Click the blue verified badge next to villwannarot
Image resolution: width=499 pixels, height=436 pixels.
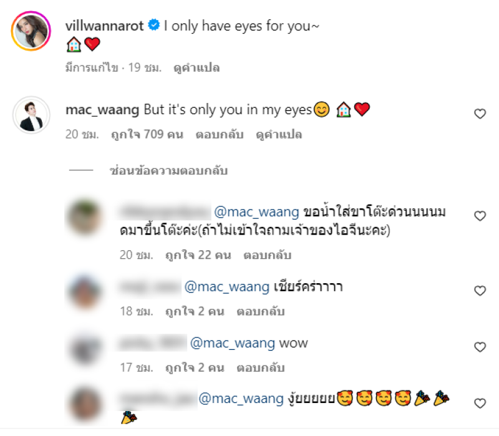[154, 25]
